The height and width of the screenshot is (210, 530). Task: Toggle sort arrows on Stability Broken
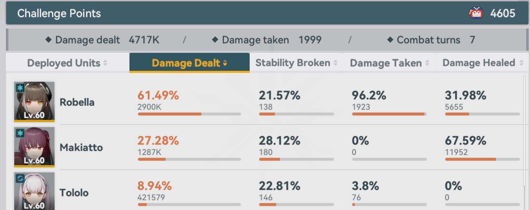point(336,63)
